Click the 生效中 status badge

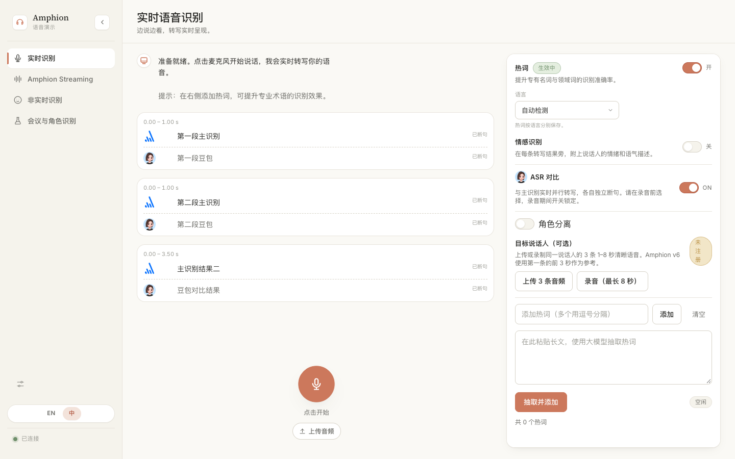[547, 68]
